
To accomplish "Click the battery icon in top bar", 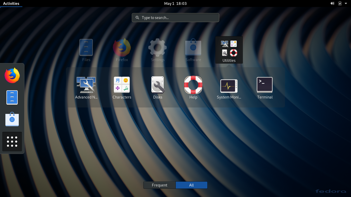I will (340, 3).
